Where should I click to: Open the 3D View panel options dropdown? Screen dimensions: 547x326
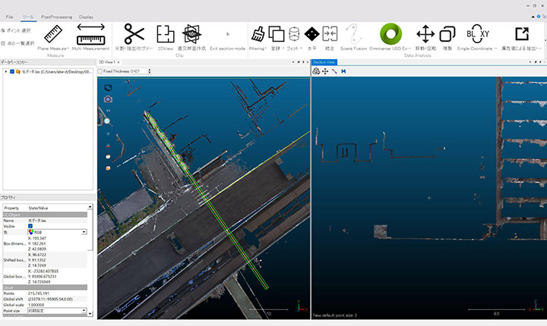293,62
